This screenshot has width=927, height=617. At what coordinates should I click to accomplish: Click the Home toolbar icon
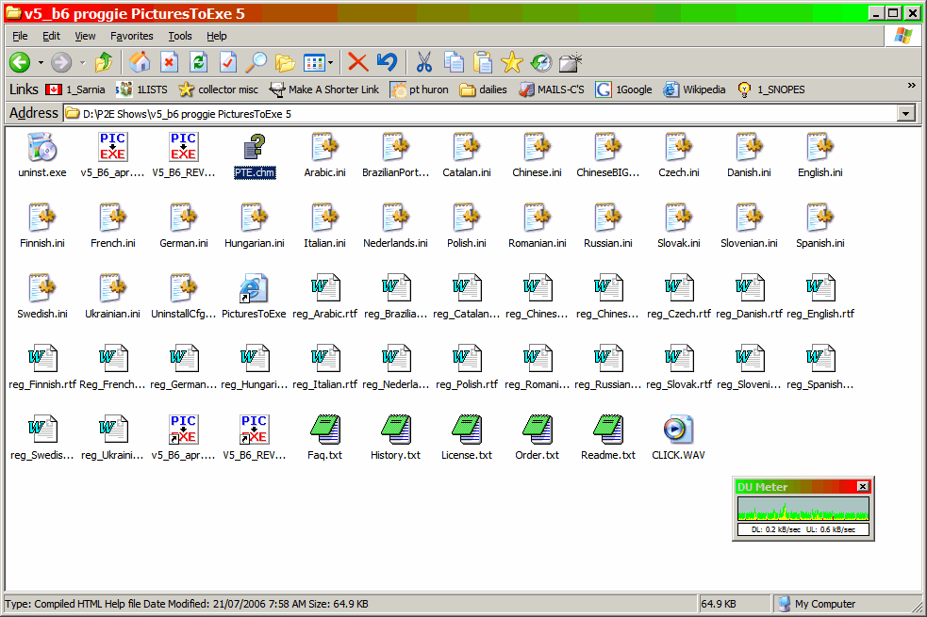(140, 62)
